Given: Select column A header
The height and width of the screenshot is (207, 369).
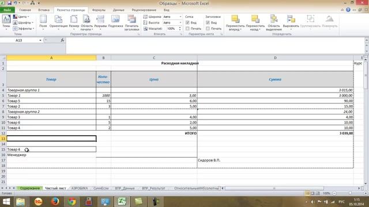Looking at the screenshot, I should coord(51,57).
